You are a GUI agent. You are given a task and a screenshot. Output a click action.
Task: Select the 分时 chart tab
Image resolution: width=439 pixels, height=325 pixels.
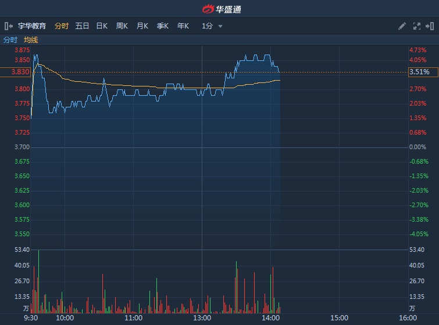click(x=61, y=26)
